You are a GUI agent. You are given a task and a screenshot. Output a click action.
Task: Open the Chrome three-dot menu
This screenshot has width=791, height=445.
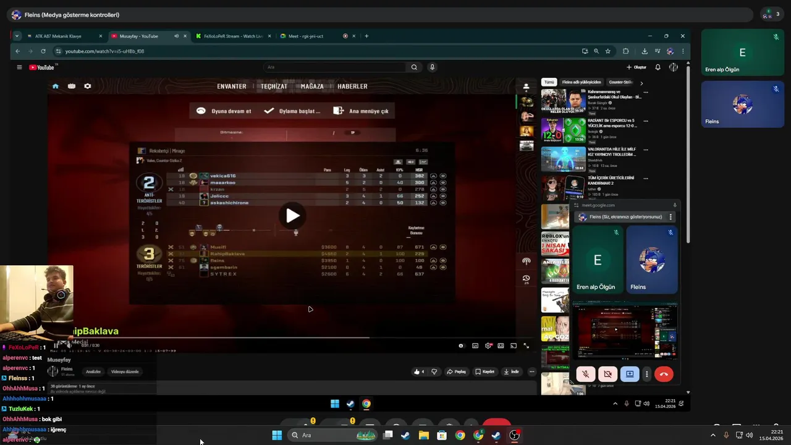(x=683, y=51)
